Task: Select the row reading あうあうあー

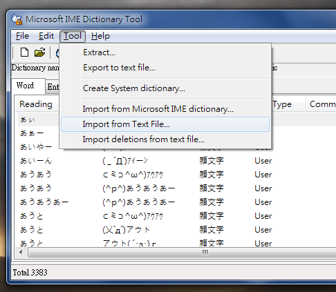Action: coord(44,202)
